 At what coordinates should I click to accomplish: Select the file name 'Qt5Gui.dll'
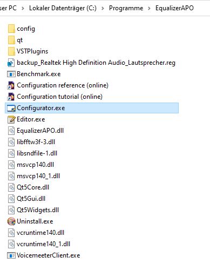coord(31,199)
